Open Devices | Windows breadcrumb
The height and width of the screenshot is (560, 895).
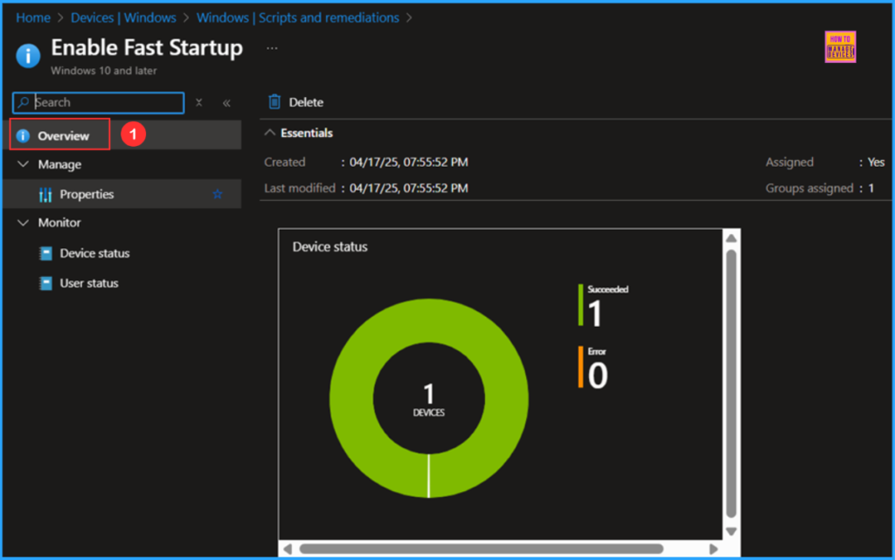pos(123,17)
